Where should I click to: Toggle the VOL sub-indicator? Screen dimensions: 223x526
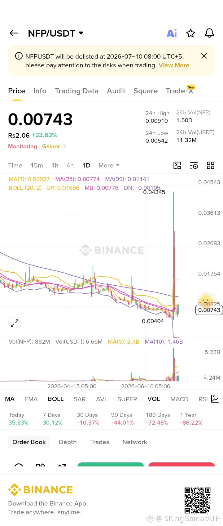[x=154, y=399]
